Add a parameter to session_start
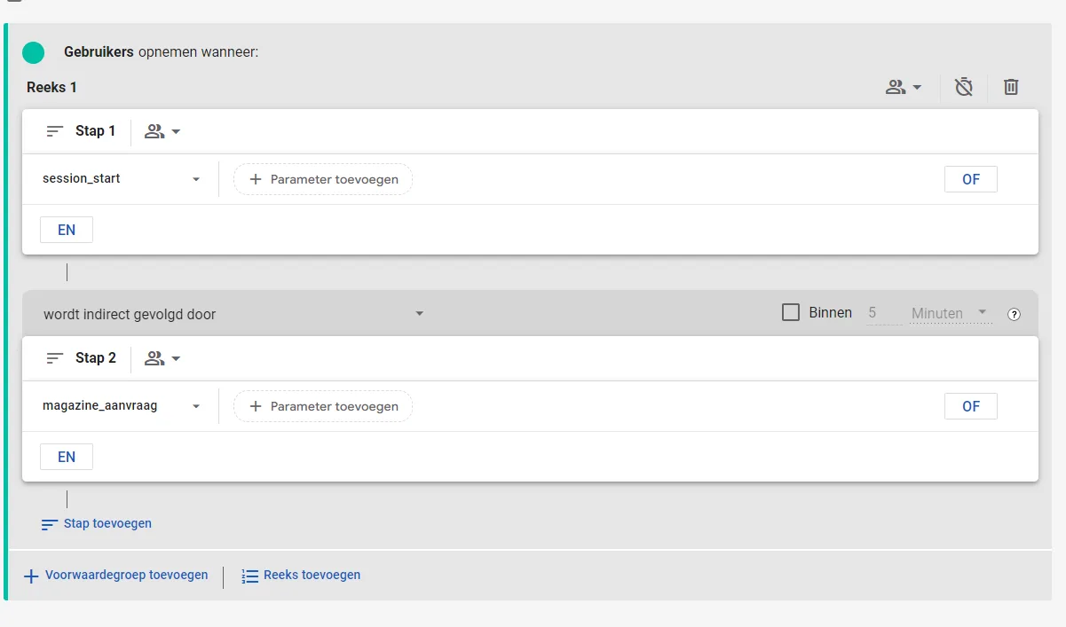 pos(323,179)
